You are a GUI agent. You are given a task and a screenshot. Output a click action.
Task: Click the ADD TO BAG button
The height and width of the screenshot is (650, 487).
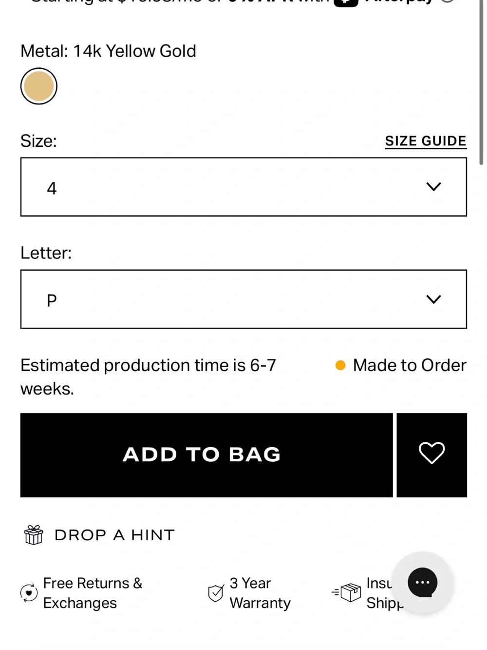tap(206, 455)
